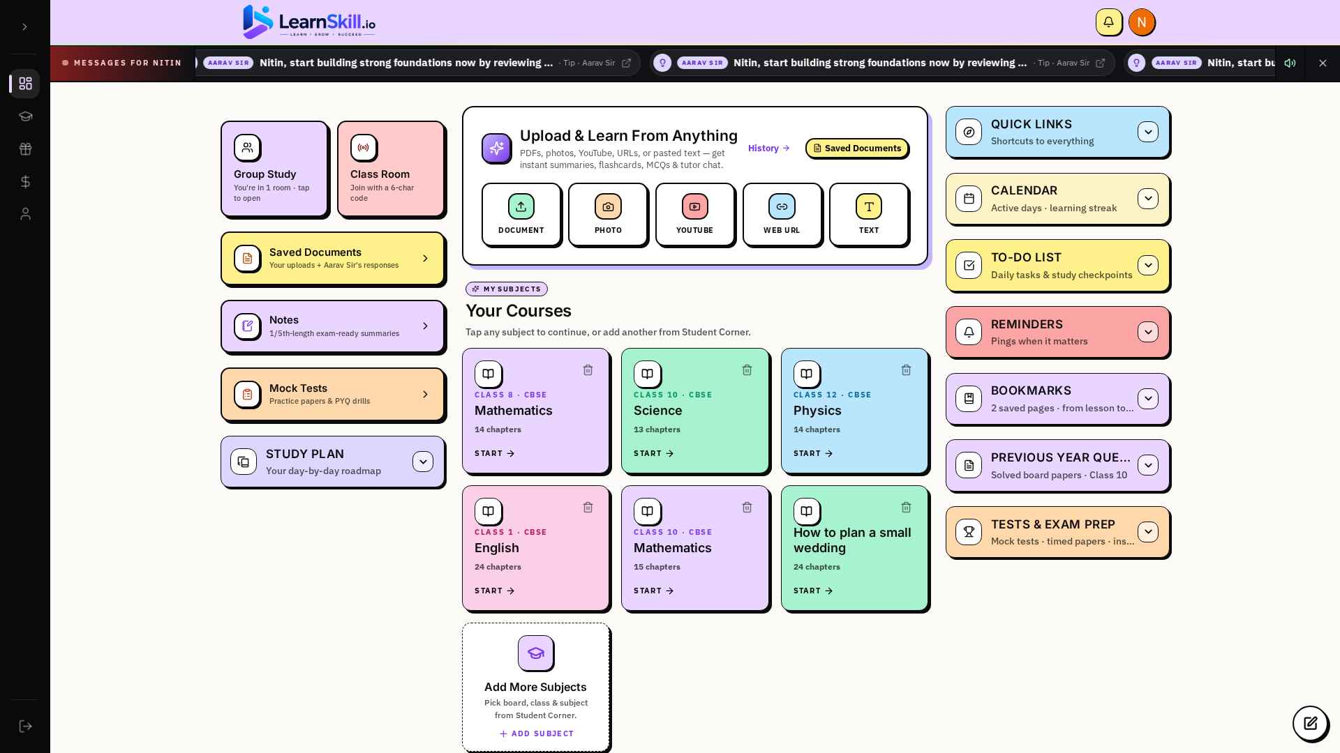Open the Mock Tests menu item
1340x753 pixels.
333,395
